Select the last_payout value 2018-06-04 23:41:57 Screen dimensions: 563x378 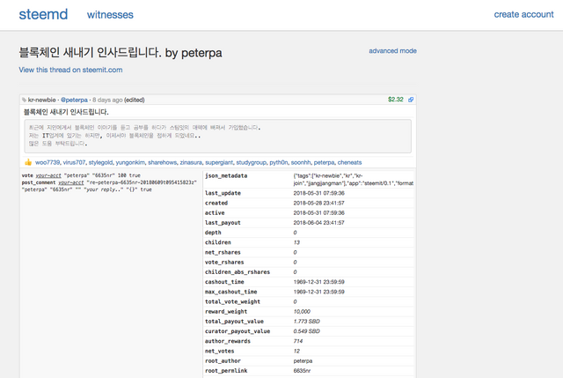[x=318, y=223]
